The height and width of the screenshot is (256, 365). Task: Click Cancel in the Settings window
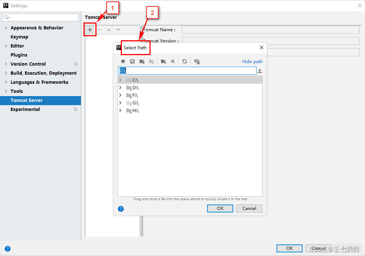pyautogui.click(x=319, y=248)
